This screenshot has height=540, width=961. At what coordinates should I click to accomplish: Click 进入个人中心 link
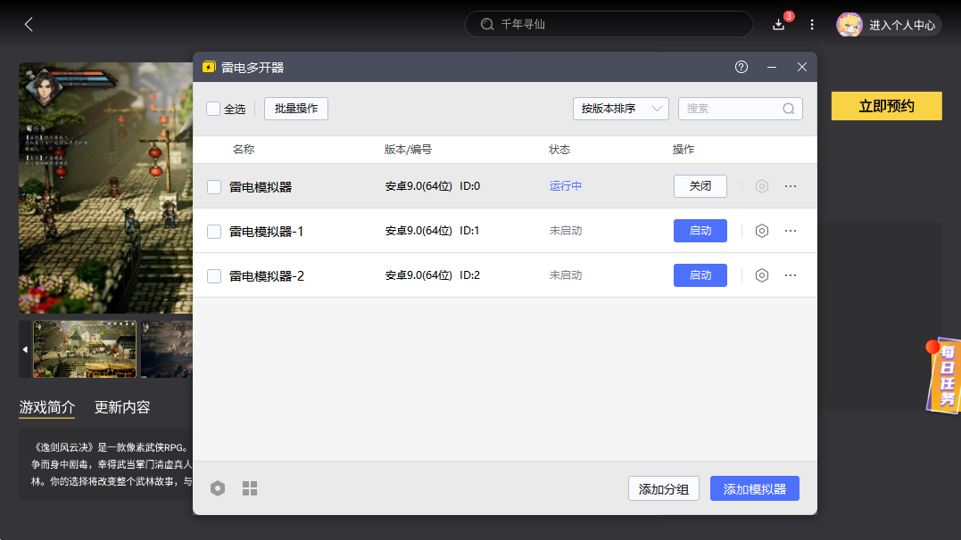tap(902, 25)
